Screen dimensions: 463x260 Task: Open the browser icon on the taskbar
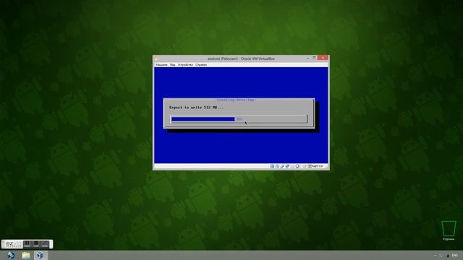[12, 255]
